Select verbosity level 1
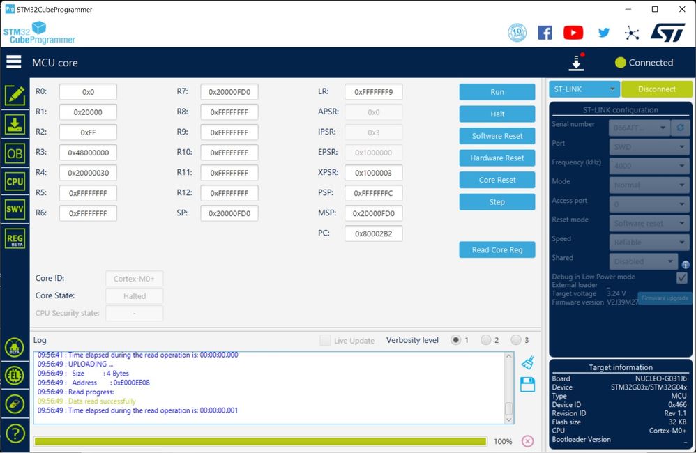Viewport: 696px width, 453px height. pos(455,340)
